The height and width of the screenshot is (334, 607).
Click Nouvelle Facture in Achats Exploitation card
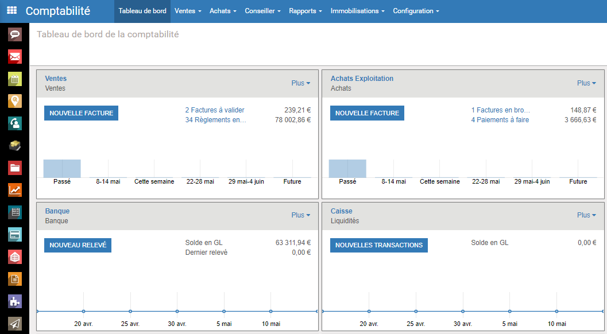pos(367,113)
